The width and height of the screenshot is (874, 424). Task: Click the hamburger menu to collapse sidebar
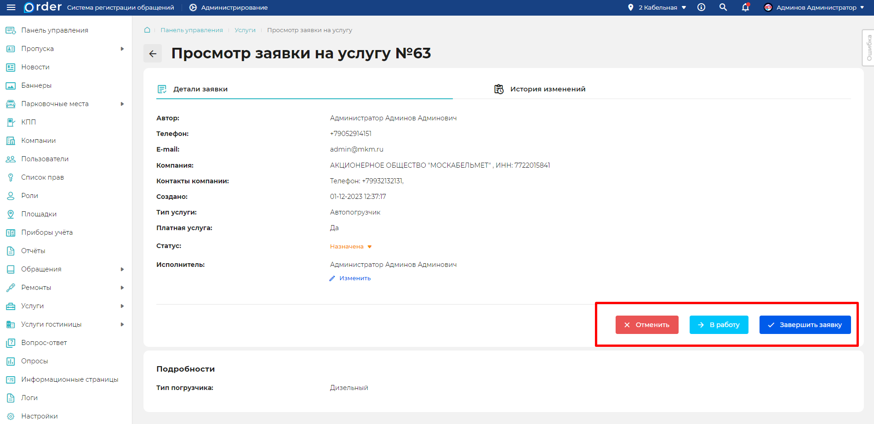(x=10, y=7)
